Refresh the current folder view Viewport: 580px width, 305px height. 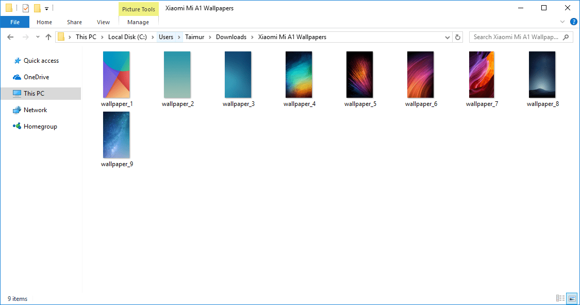458,37
